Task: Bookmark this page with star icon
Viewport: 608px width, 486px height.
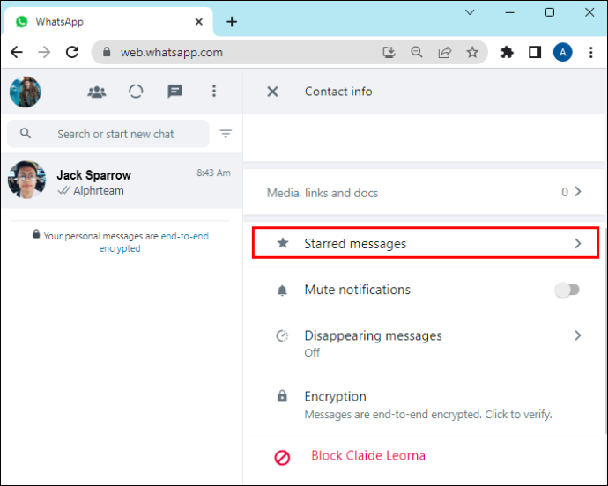Action: (472, 52)
